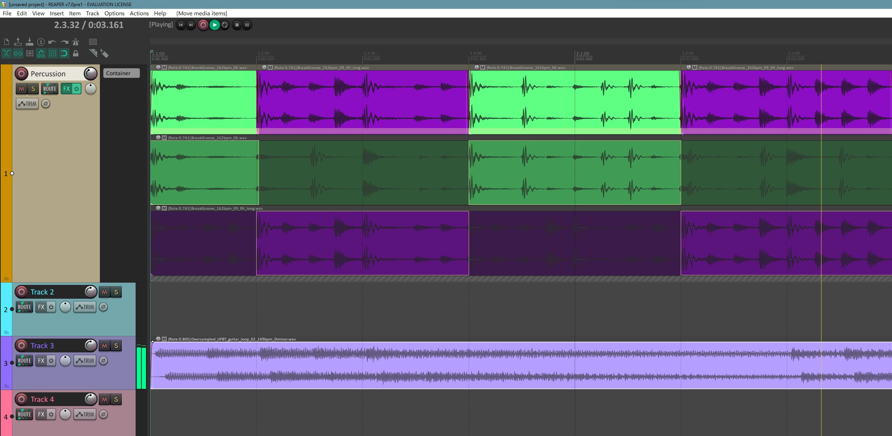Toggle the locking padlock icon

(76, 54)
